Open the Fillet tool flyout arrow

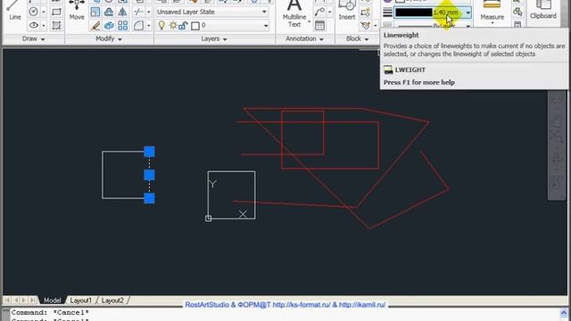(x=148, y=26)
